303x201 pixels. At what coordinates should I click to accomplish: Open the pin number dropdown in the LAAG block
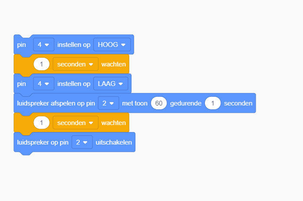pyautogui.click(x=43, y=83)
